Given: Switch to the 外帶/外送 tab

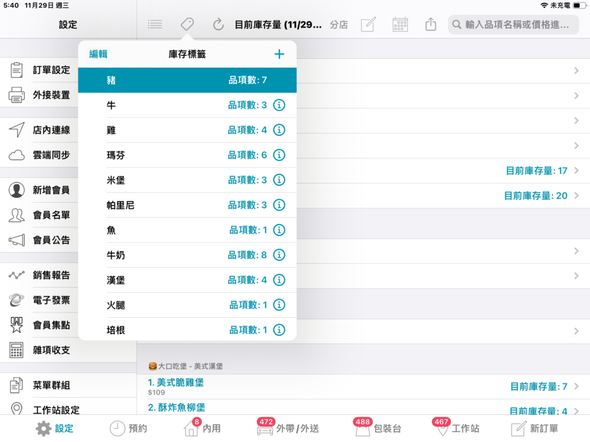Looking at the screenshot, I should [x=288, y=428].
